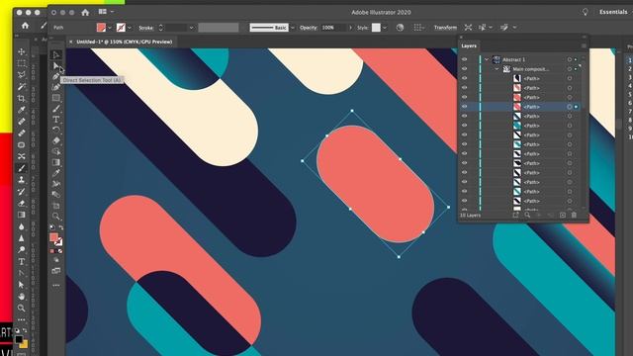Open Arrange Documents dropdown near Home icon
The width and height of the screenshot is (633, 356).
click(106, 12)
